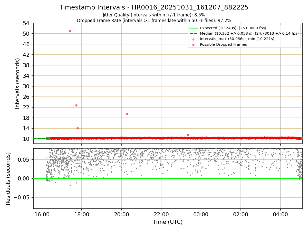
Task: Click the red dropped-frame point near 22.7 seconds
Action: pyautogui.click(x=76, y=105)
